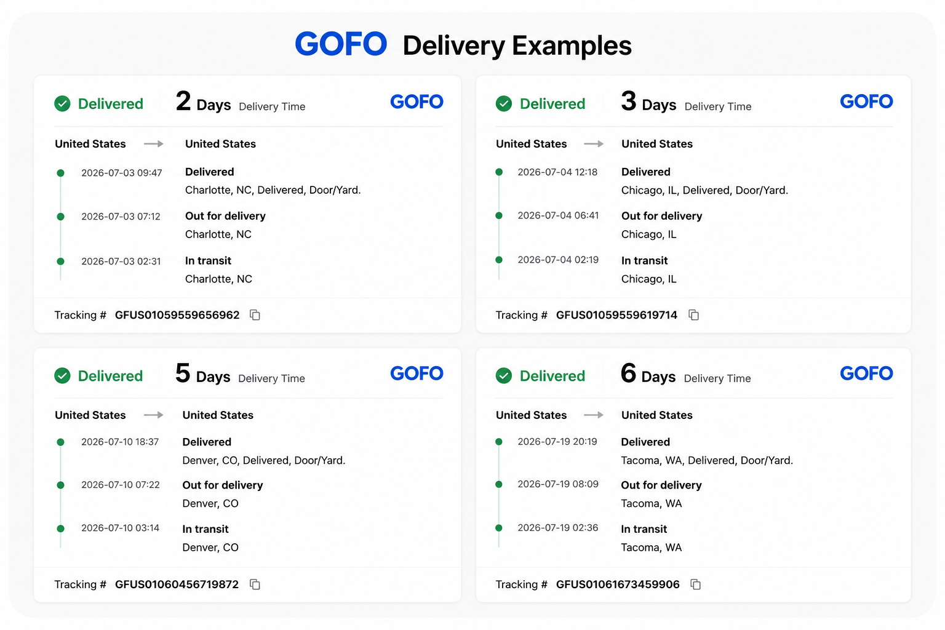This screenshot has width=945, height=630.
Task: Select the timeline dot beside 2026-07-03 07:12
Action: tap(60, 217)
